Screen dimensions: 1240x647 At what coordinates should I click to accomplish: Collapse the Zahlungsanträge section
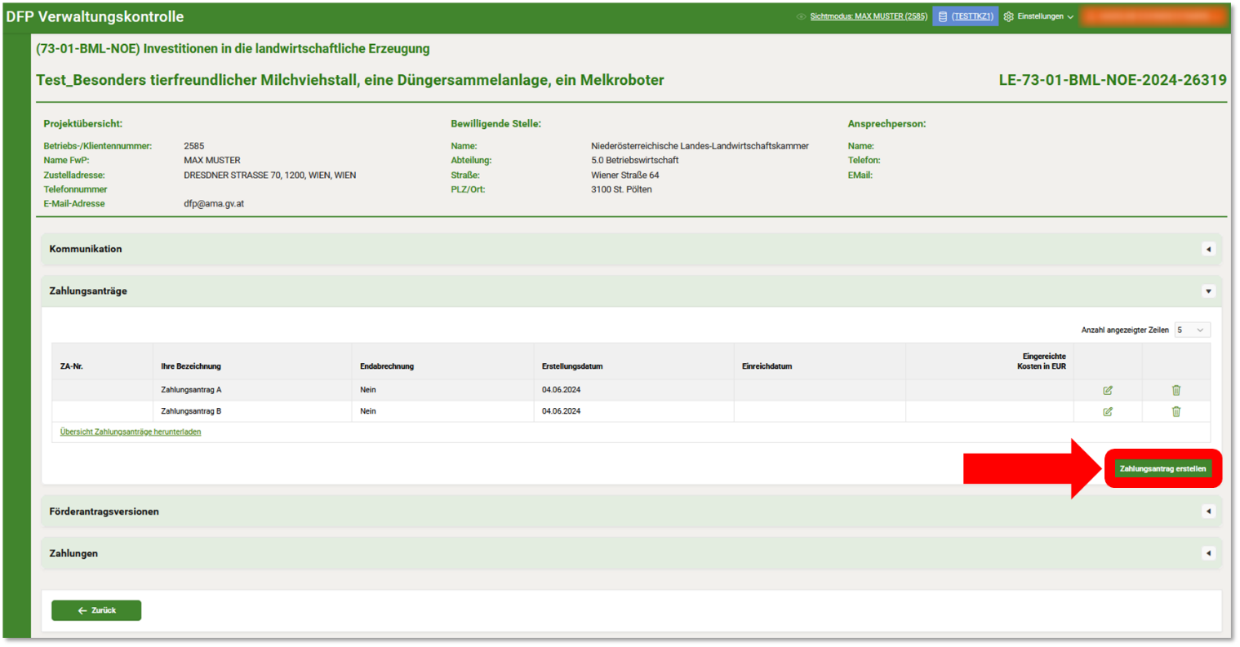tap(1208, 291)
